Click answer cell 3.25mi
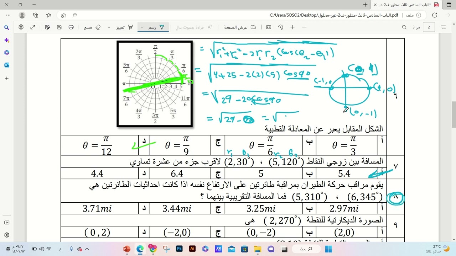This screenshot has height=256, width=456. click(x=261, y=208)
